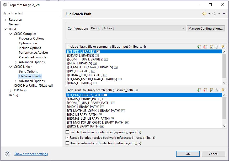Uncheck Reread libraries option
Image resolution: width=229 pixels, height=161 pixels.
click(67, 138)
